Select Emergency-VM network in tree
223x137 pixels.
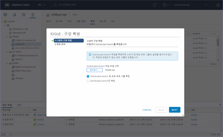tap(20, 29)
